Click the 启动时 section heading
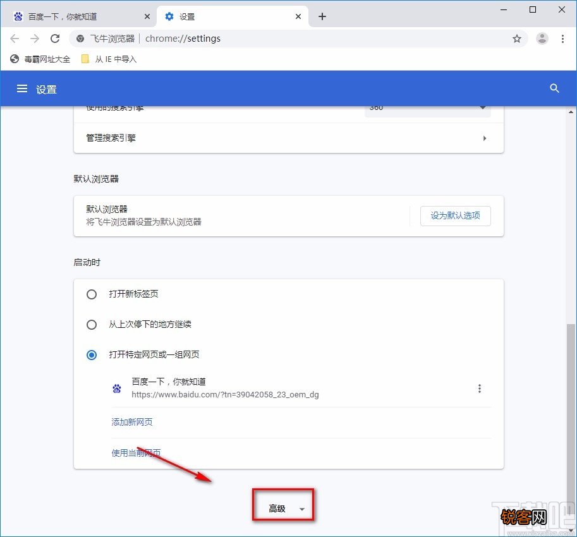 click(x=87, y=262)
